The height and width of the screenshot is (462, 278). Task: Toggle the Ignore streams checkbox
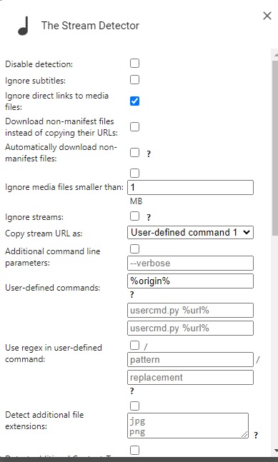point(135,216)
